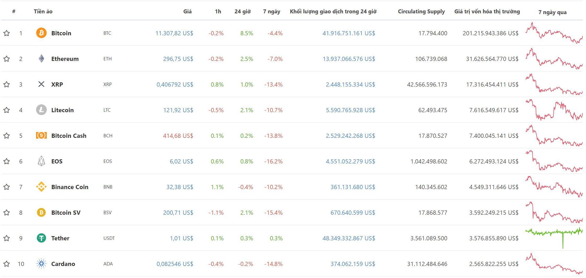
Task: Click the red Bitcoin Cash price 414,68 US$
Action: pos(178,136)
